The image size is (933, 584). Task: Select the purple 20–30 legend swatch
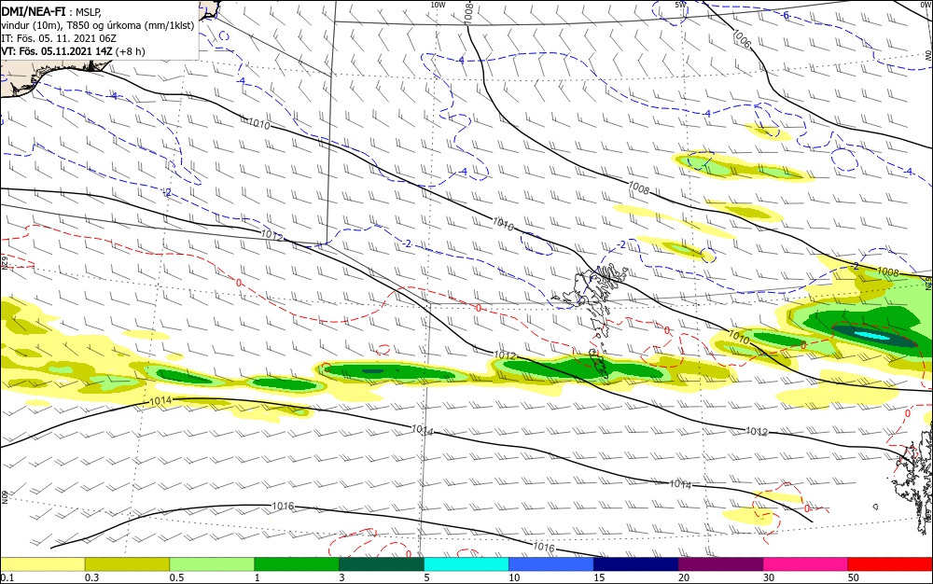[x=720, y=564]
